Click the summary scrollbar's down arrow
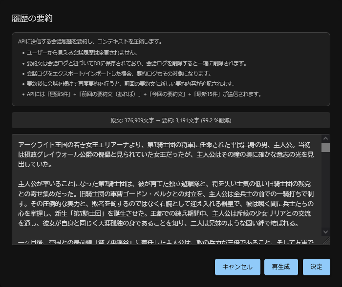 (x=325, y=232)
